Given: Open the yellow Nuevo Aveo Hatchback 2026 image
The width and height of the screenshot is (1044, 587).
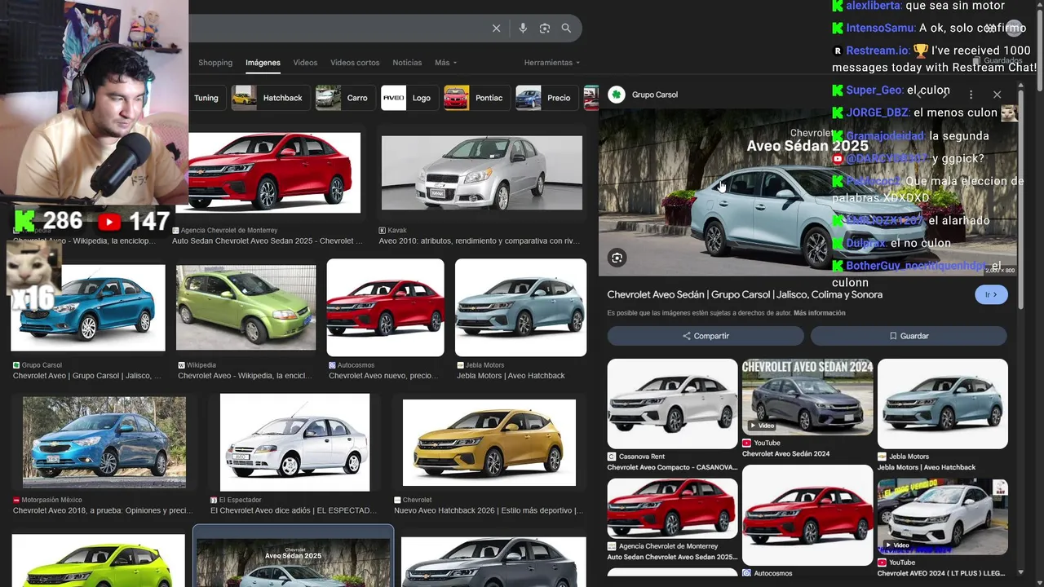Looking at the screenshot, I should (489, 442).
